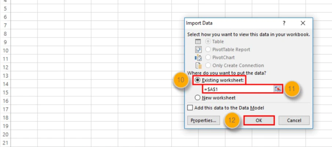Choose Only Create Connection option
Viewport: 332px width, 147px height.
[x=208, y=65]
